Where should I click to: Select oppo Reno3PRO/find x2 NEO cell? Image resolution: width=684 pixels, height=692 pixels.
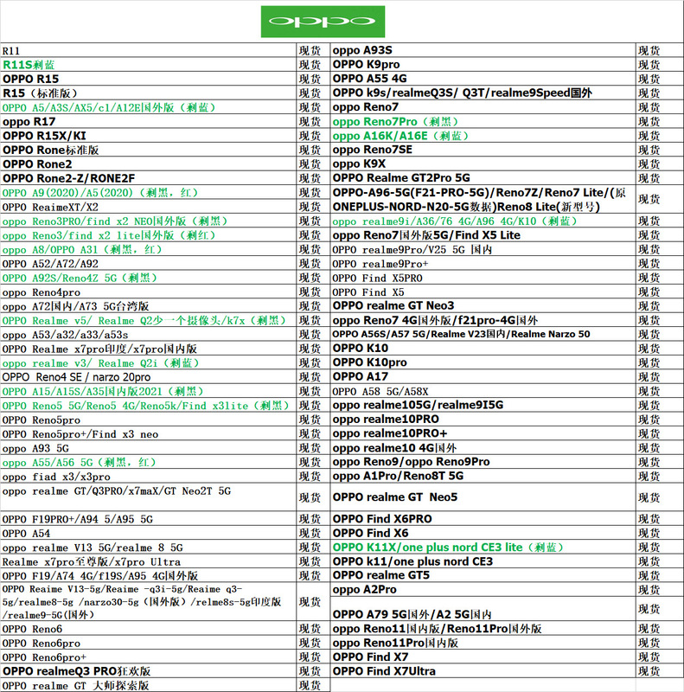[x=148, y=221]
